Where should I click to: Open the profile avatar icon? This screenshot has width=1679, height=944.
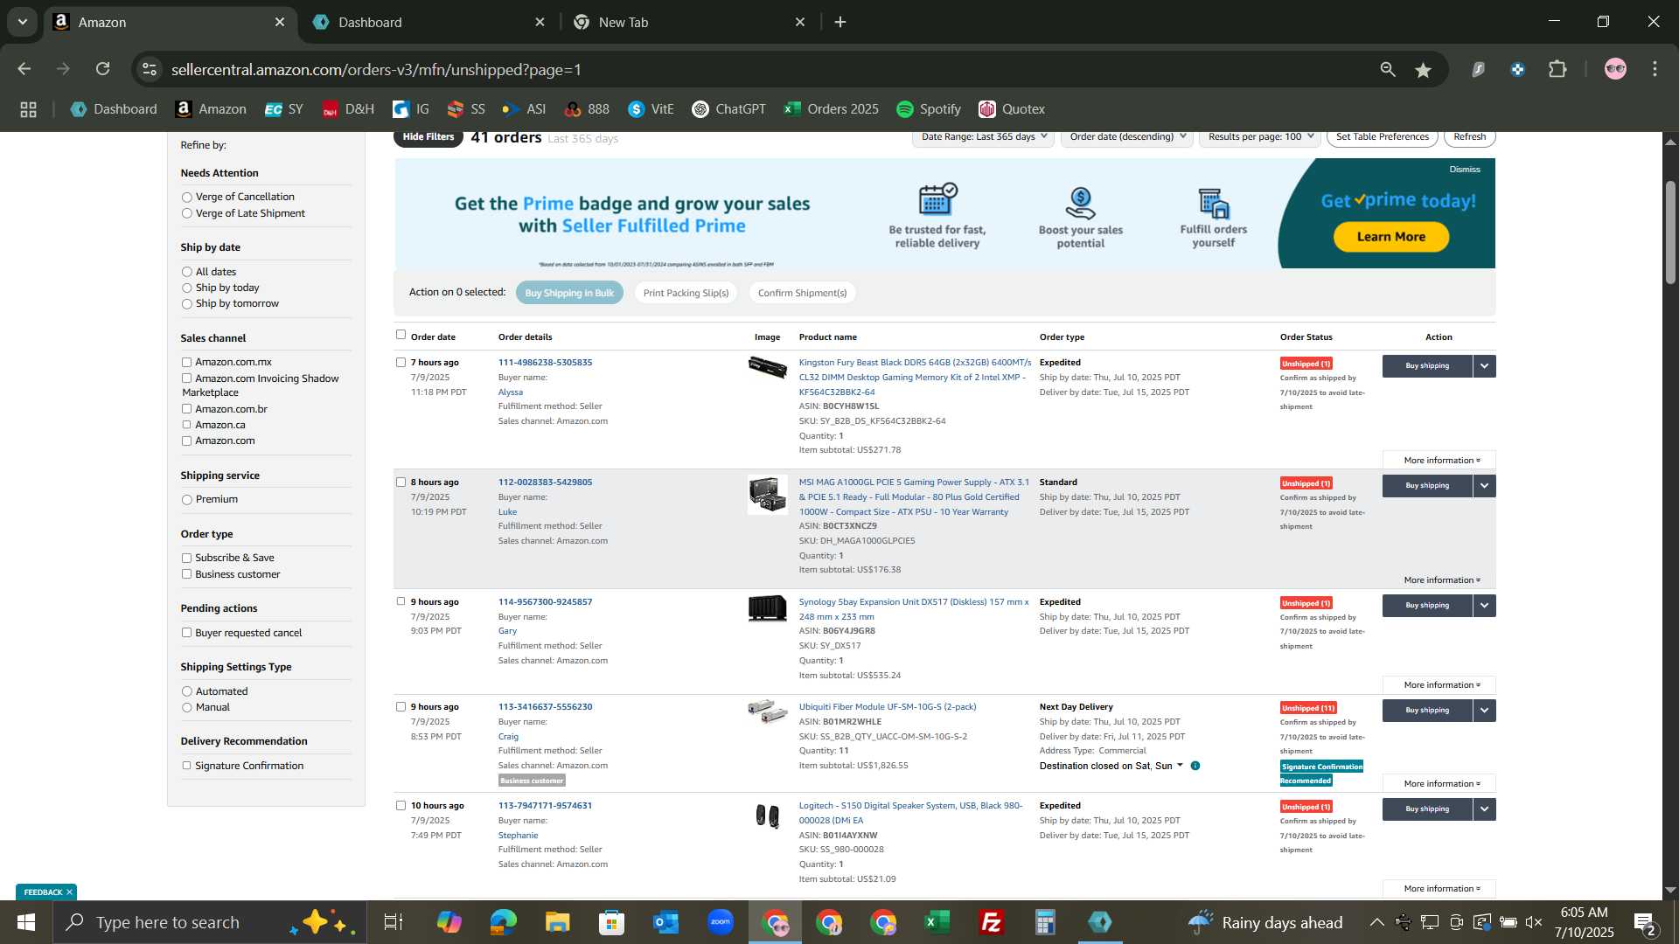pos(1615,69)
